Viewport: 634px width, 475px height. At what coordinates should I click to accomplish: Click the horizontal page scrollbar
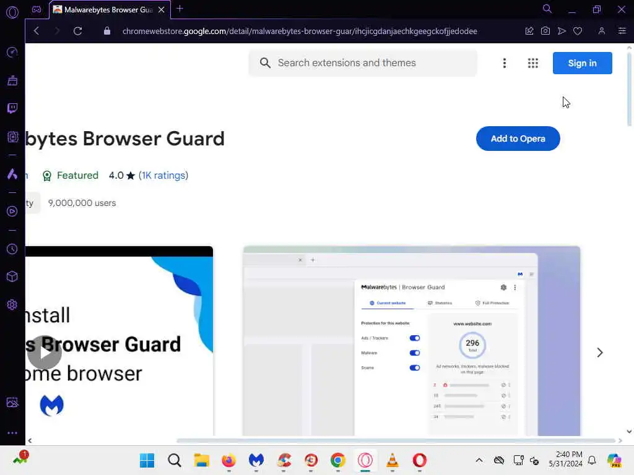(396, 440)
